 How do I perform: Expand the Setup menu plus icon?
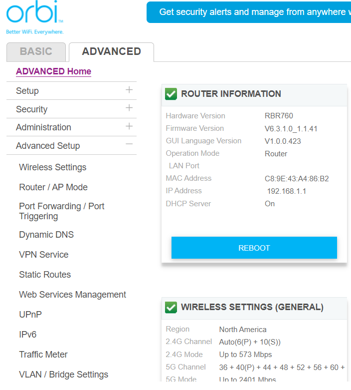tap(129, 90)
